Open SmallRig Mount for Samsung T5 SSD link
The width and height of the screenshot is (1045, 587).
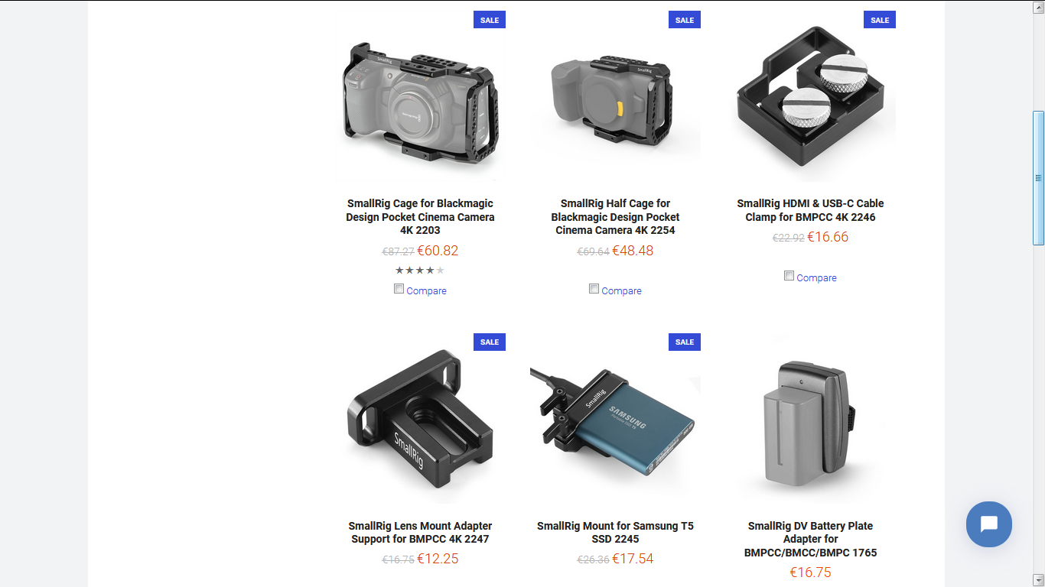(615, 533)
